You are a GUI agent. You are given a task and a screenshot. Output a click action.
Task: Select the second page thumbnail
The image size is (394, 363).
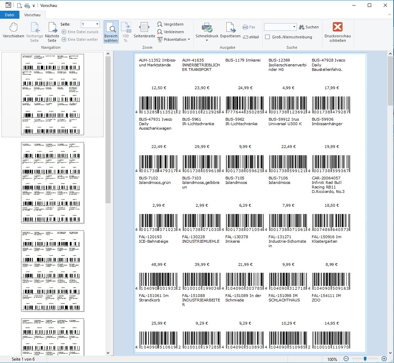[53, 182]
